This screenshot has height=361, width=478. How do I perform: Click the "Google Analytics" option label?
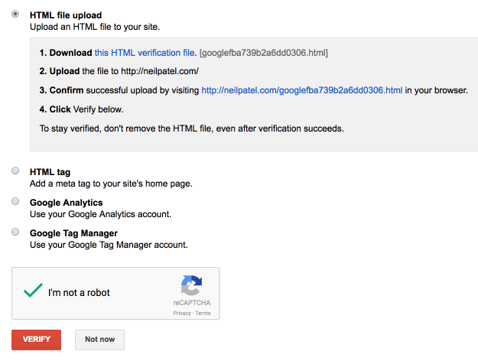(x=67, y=203)
